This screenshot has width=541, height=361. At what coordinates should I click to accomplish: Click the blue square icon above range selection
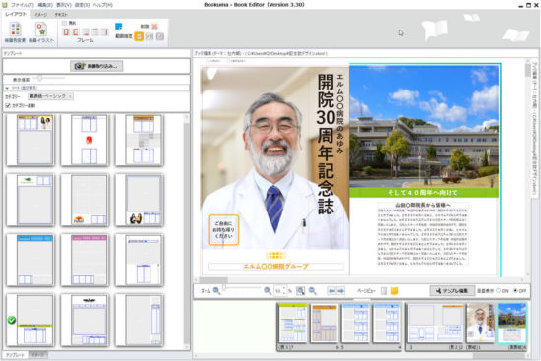coord(119,27)
